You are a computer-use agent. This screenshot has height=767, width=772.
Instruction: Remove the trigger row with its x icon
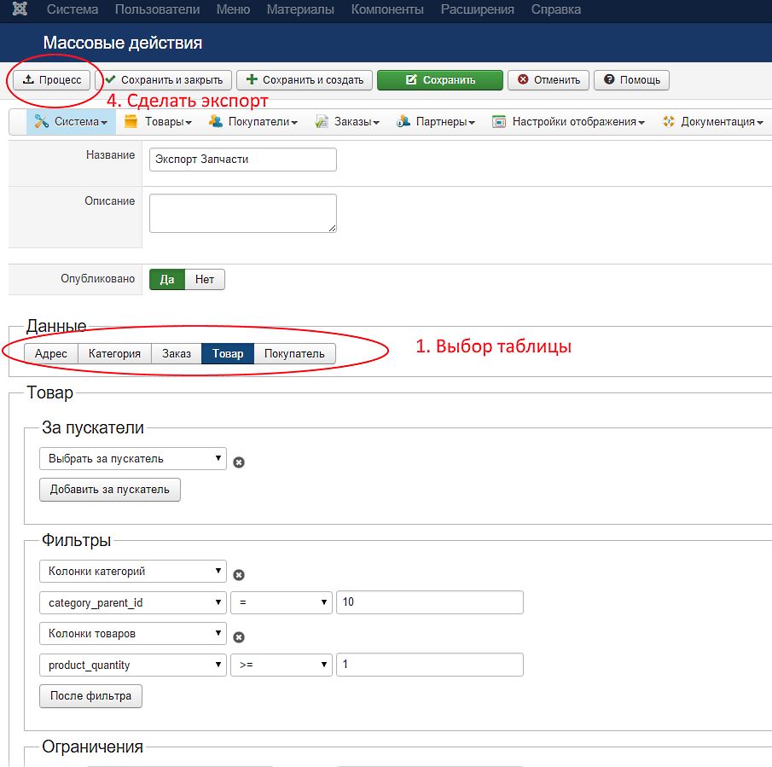pos(239,462)
